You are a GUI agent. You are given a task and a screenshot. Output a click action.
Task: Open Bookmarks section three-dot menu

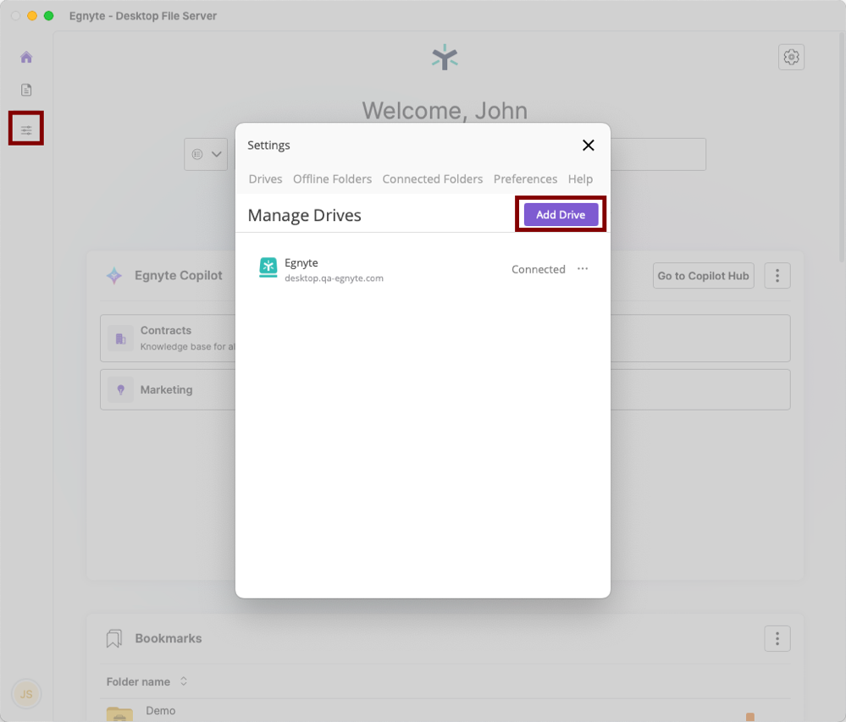pyautogui.click(x=777, y=638)
